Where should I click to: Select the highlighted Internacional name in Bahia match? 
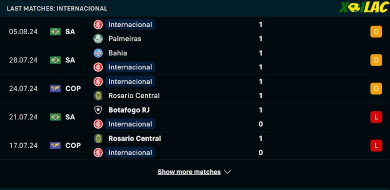pyautogui.click(x=130, y=67)
